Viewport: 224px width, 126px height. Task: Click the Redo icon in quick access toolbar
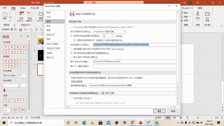click(x=32, y=30)
